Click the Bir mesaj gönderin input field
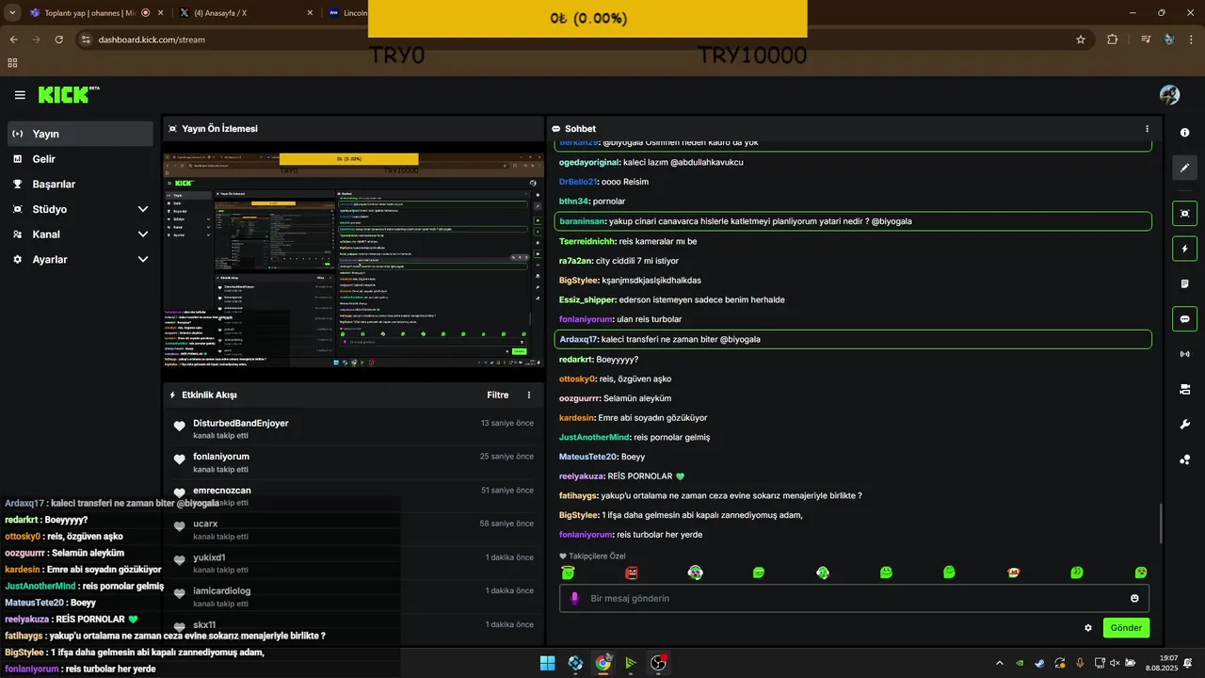The height and width of the screenshot is (678, 1205). tap(852, 598)
